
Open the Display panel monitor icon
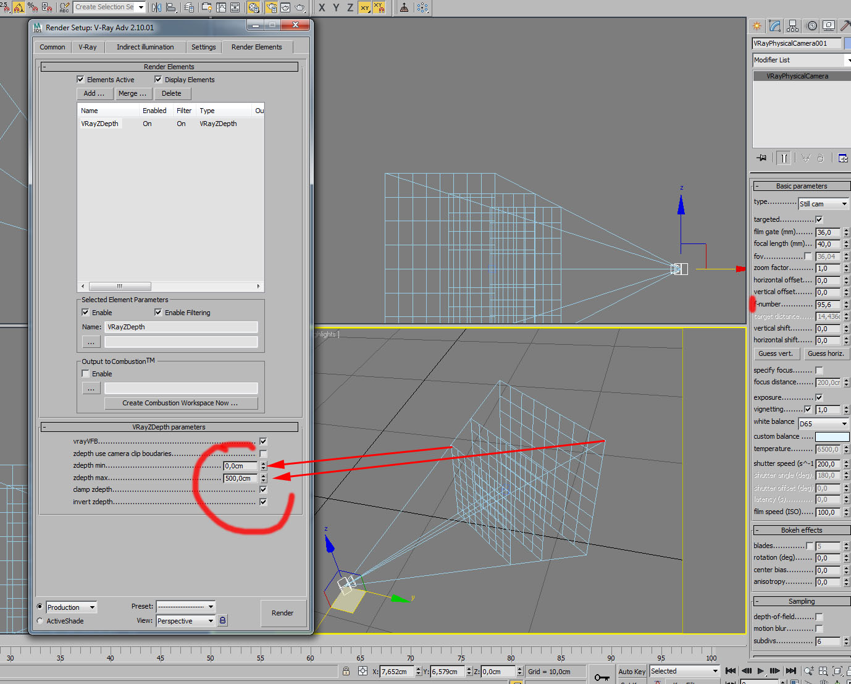point(829,25)
